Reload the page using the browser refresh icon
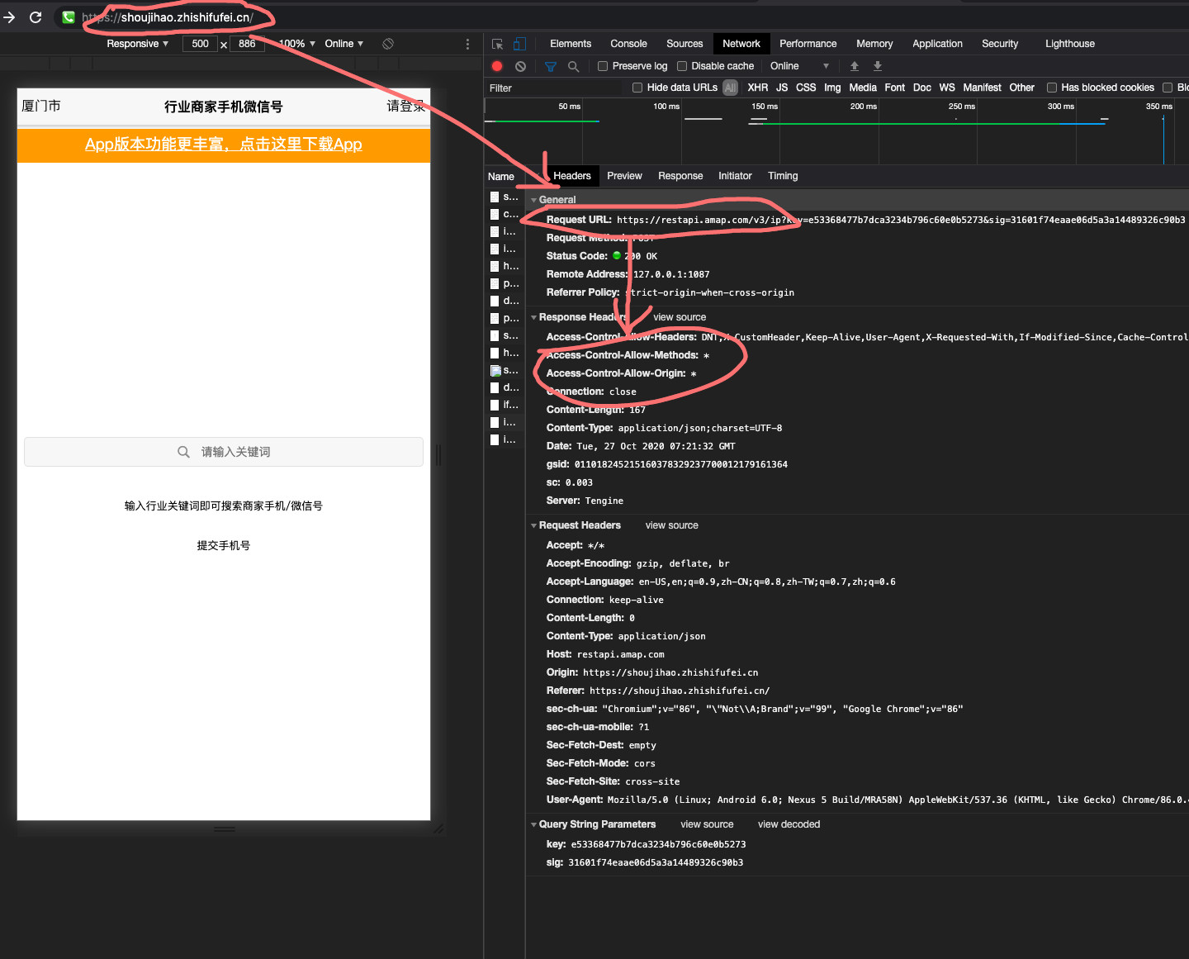1189x959 pixels. click(36, 17)
